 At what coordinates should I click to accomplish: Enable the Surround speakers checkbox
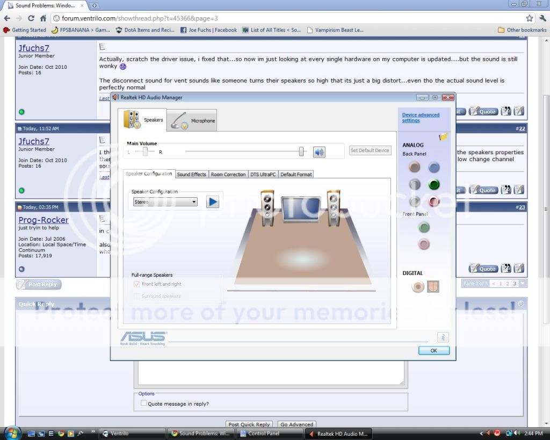pos(136,296)
